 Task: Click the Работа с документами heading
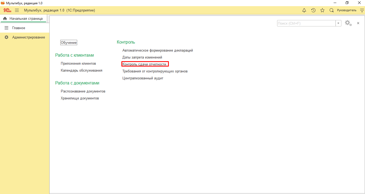[77, 83]
